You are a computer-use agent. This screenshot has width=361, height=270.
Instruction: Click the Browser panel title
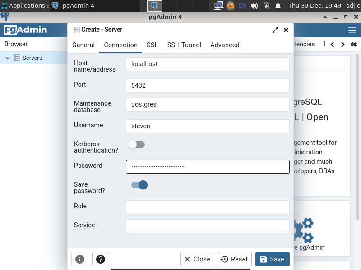16,44
